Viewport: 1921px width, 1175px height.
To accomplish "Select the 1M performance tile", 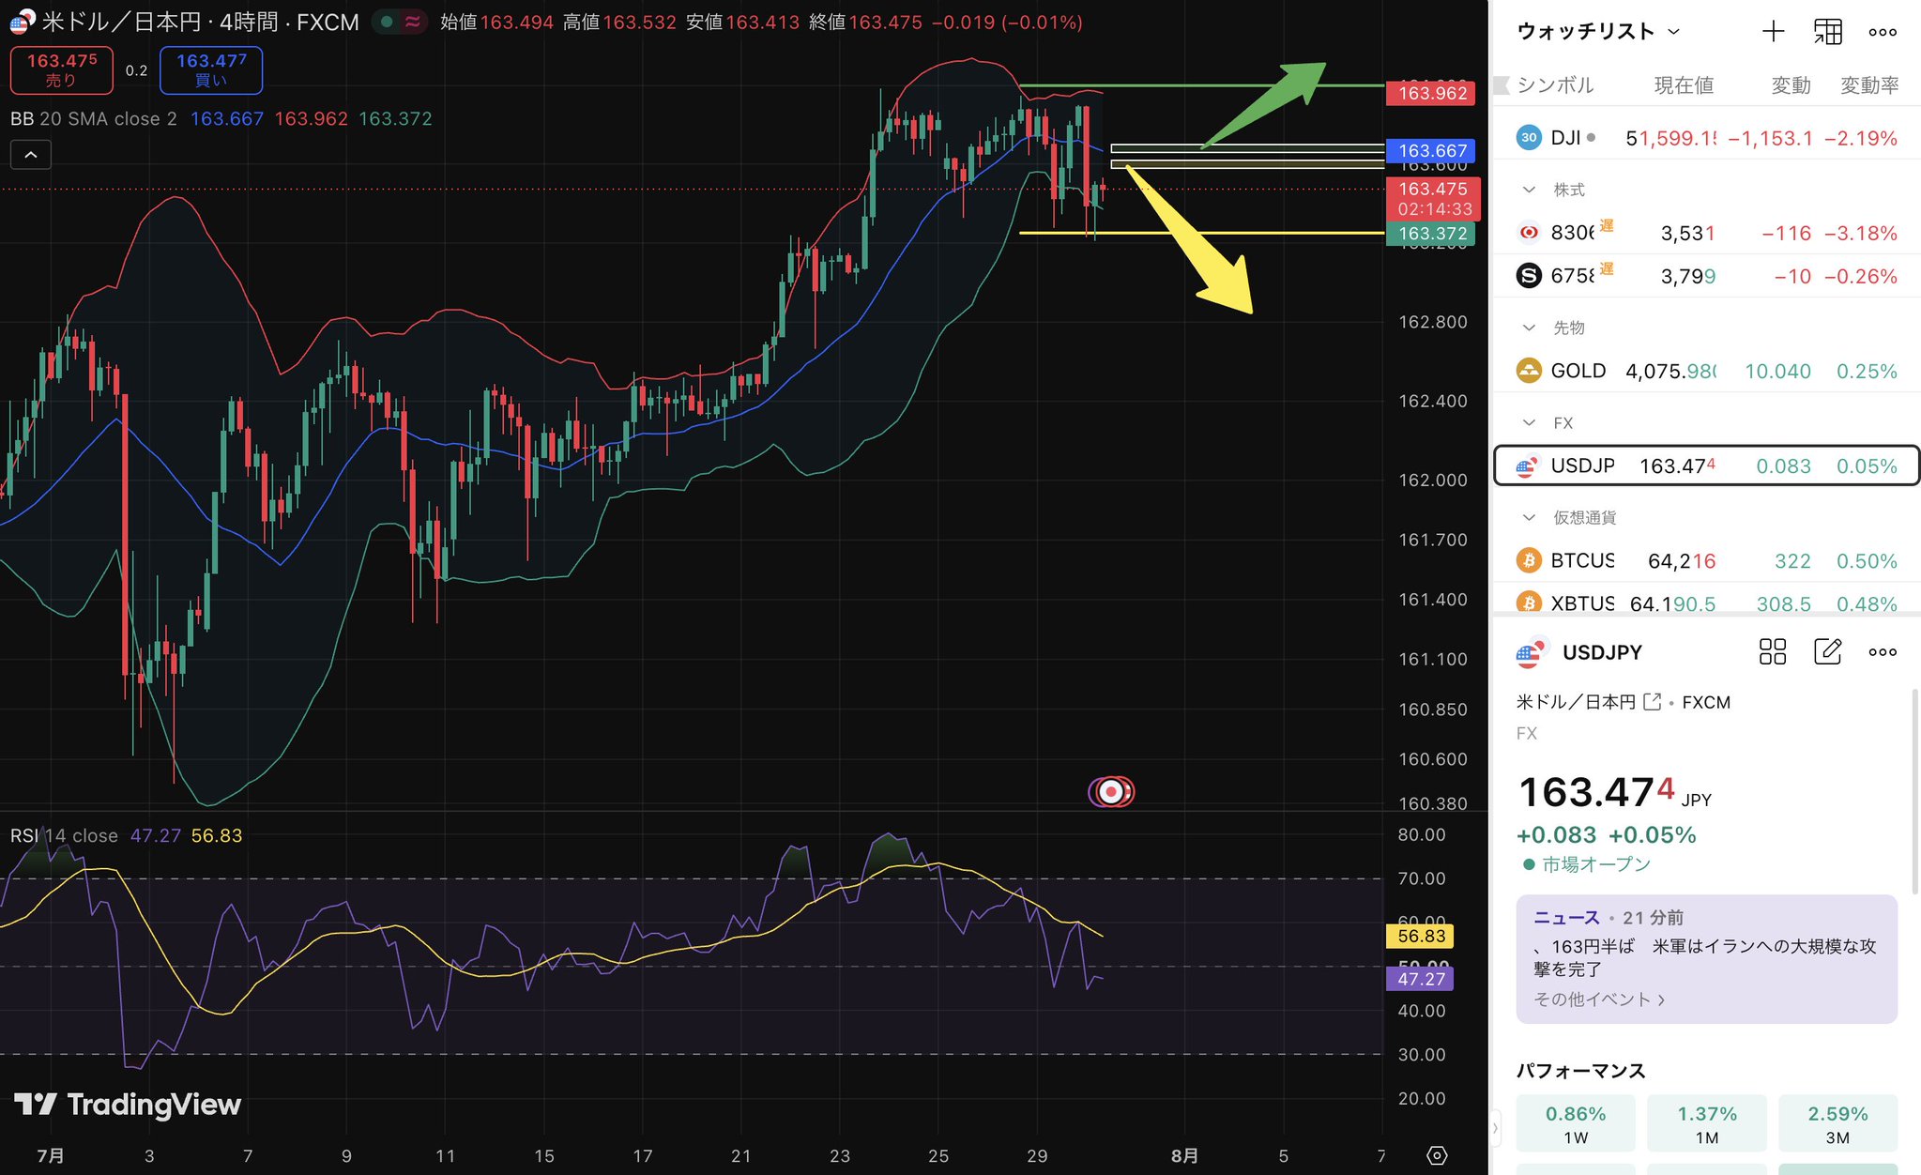I will click(x=1707, y=1123).
